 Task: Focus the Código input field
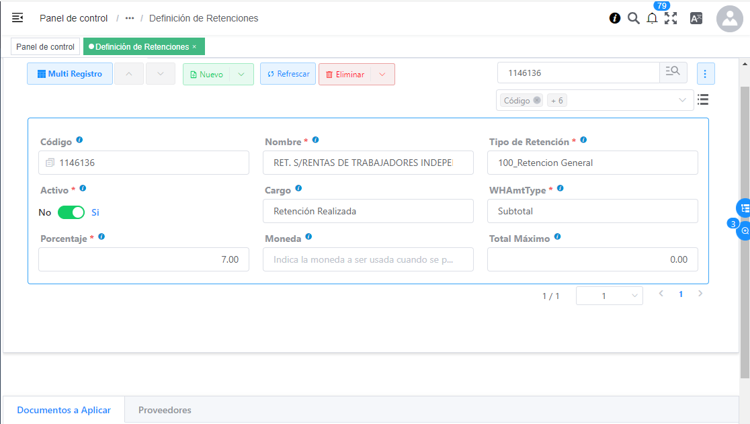(x=144, y=163)
